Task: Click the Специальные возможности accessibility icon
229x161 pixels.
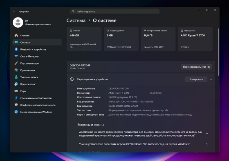Action: pos(16,98)
